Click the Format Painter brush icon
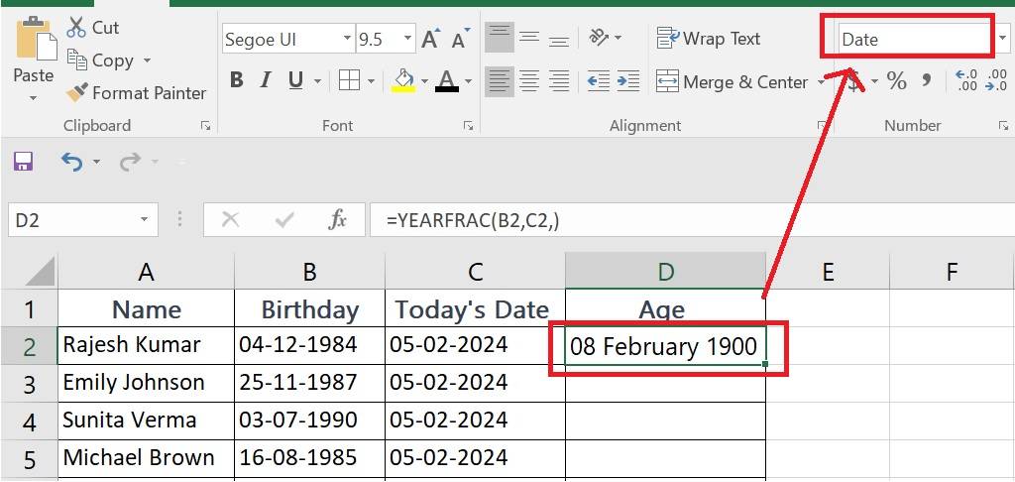This screenshot has width=1015, height=482. point(76,93)
